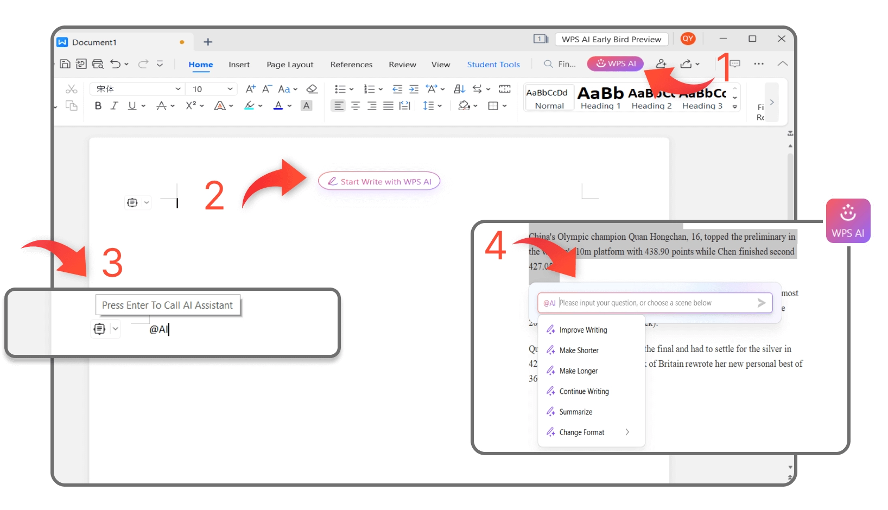Image resolution: width=888 pixels, height=510 pixels.
Task: Open share export dropdown arrow
Action: 697,65
